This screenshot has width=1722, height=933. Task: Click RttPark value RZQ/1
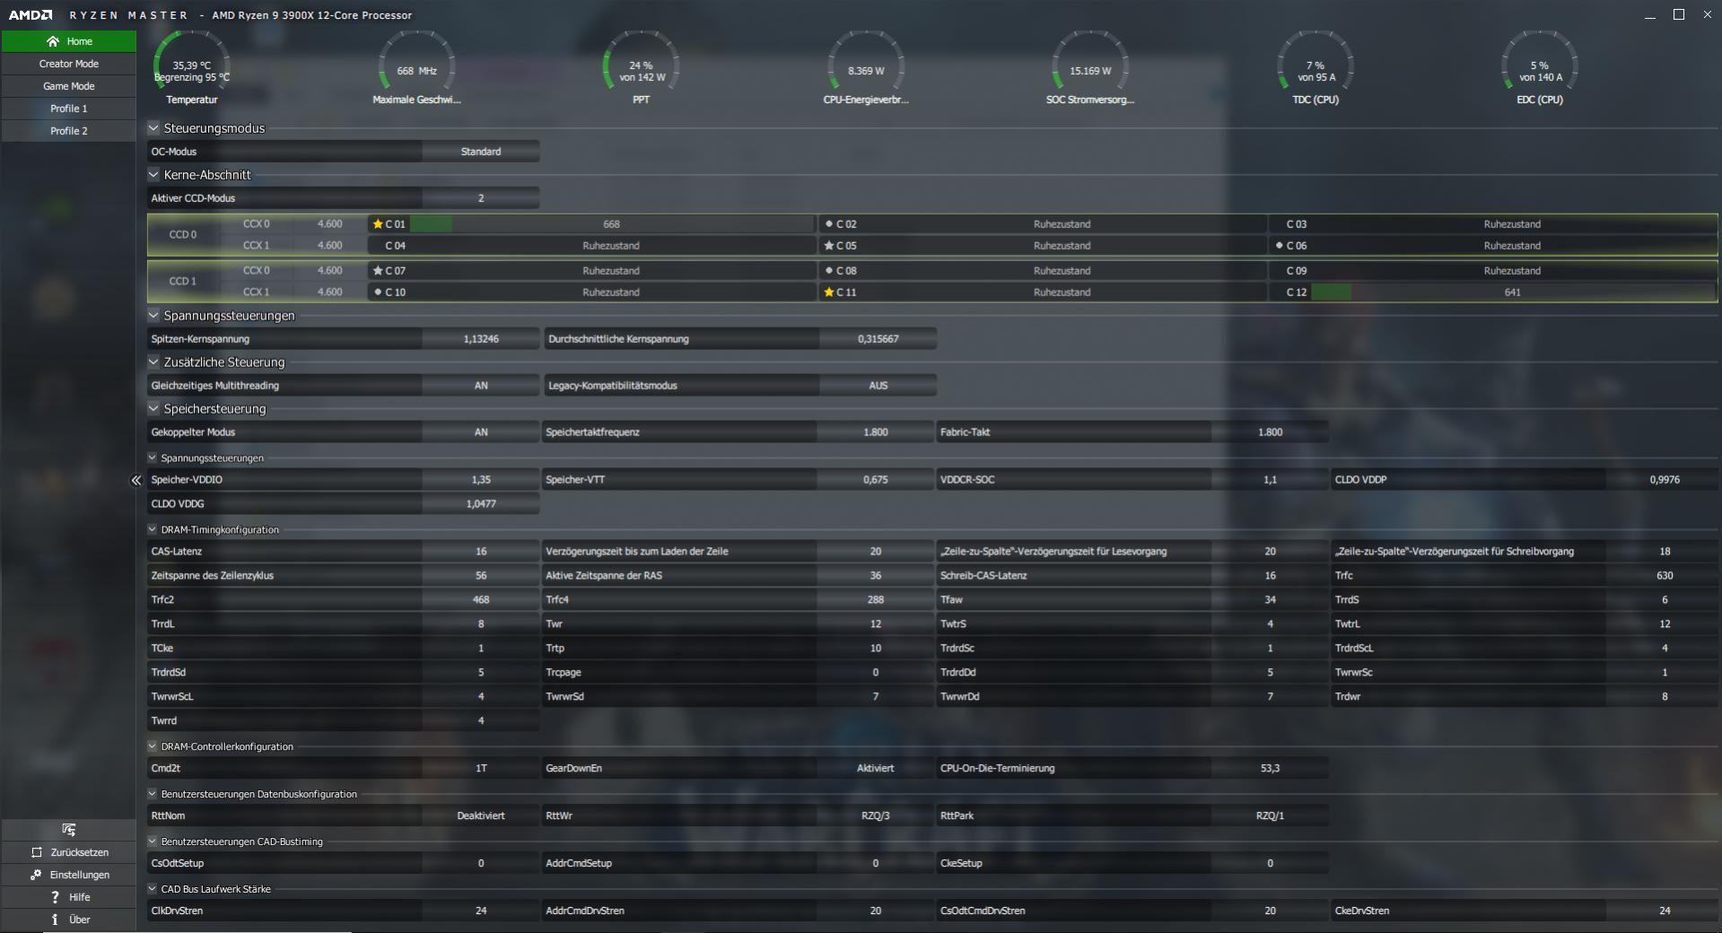coord(1270,815)
